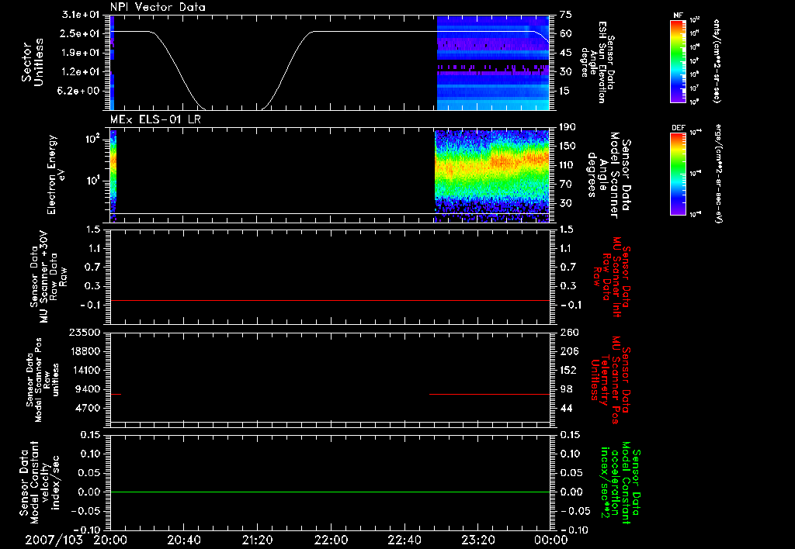Click the '150' Scanner Angle tick label

pos(568,147)
